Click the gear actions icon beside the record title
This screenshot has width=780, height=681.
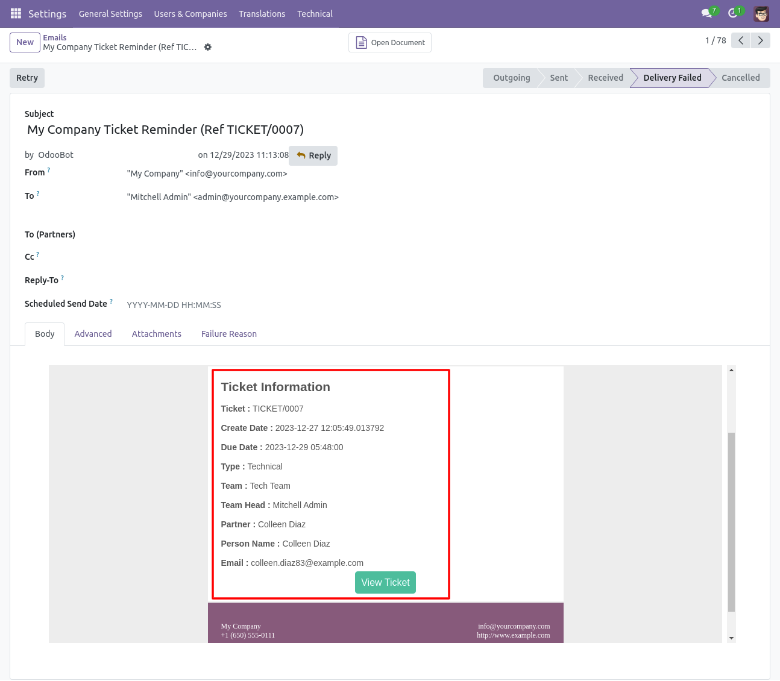point(208,47)
